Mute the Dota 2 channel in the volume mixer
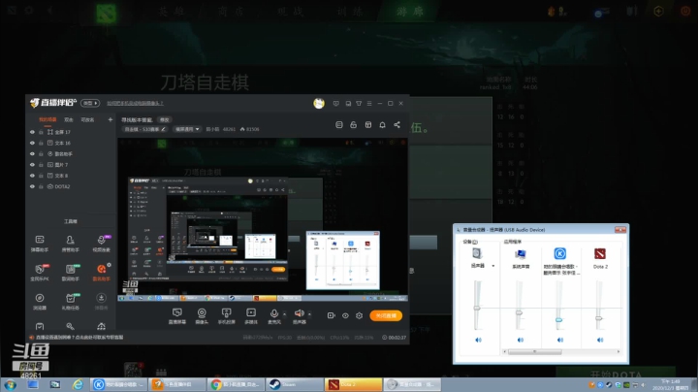 600,340
